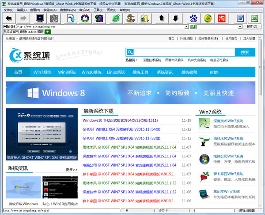This screenshot has width=265, height=215.
Task: Launch Excel via the green X icon
Action: [254, 18]
